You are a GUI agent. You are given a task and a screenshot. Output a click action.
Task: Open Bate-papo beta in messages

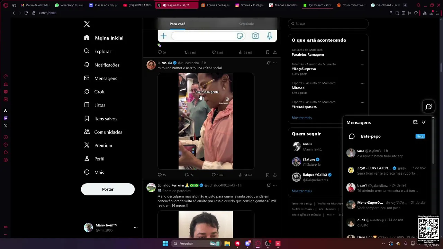[387, 136]
